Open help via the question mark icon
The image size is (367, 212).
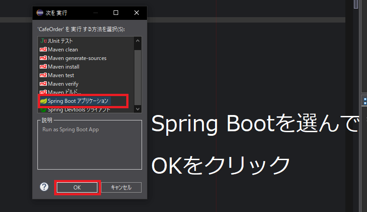tap(44, 187)
